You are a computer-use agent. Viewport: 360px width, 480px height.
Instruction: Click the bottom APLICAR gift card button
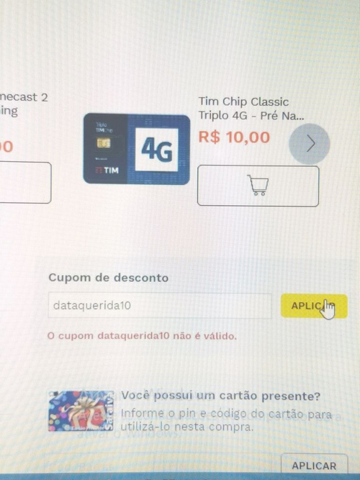(314, 466)
